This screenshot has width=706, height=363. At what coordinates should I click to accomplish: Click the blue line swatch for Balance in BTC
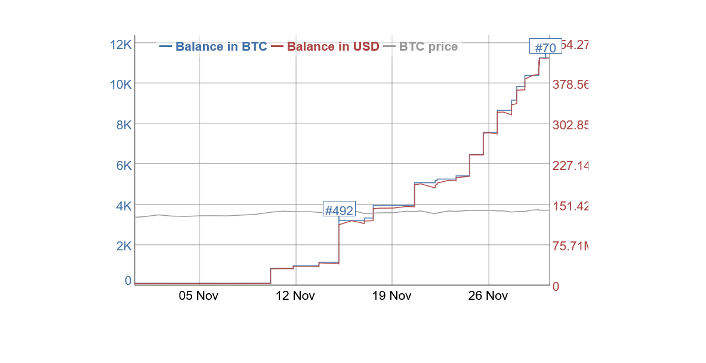[166, 46]
